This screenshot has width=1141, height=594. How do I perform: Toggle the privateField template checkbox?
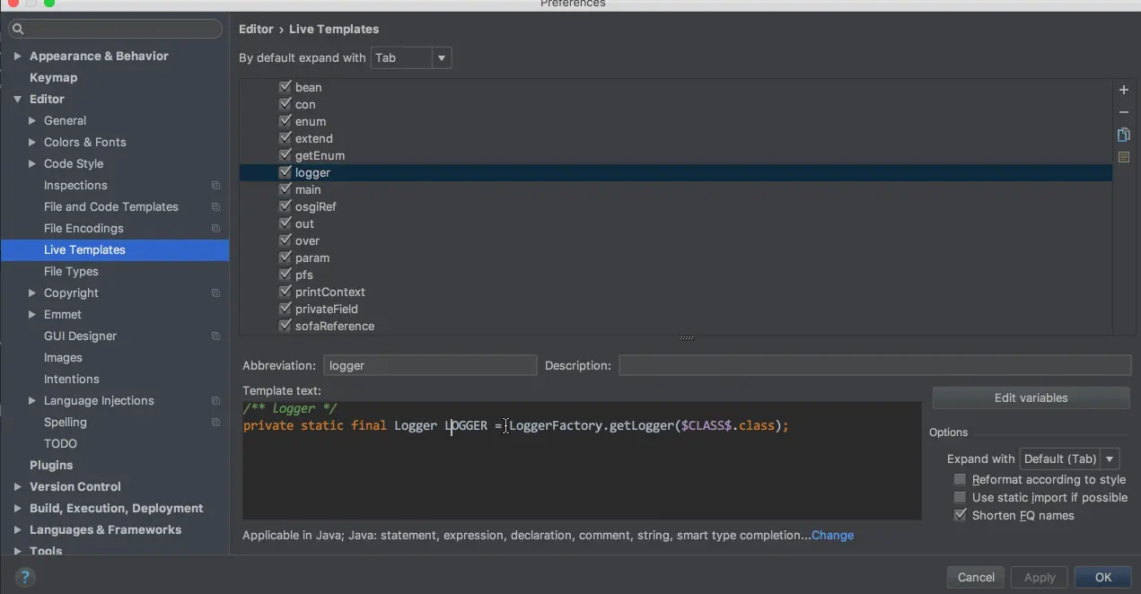click(285, 309)
